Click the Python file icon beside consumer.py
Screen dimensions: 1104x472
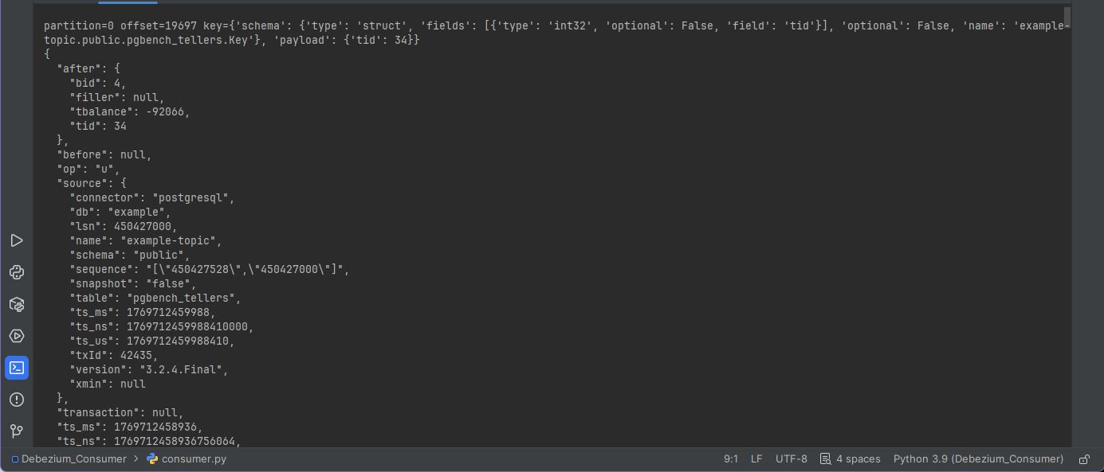152,458
